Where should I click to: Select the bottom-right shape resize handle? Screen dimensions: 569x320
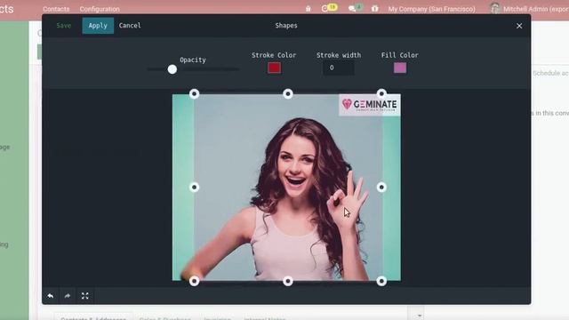[x=381, y=281]
